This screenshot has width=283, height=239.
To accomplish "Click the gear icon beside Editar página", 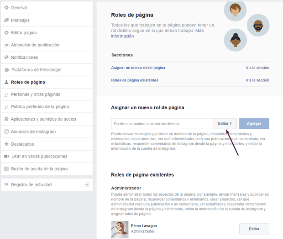I will [x=6, y=33].
